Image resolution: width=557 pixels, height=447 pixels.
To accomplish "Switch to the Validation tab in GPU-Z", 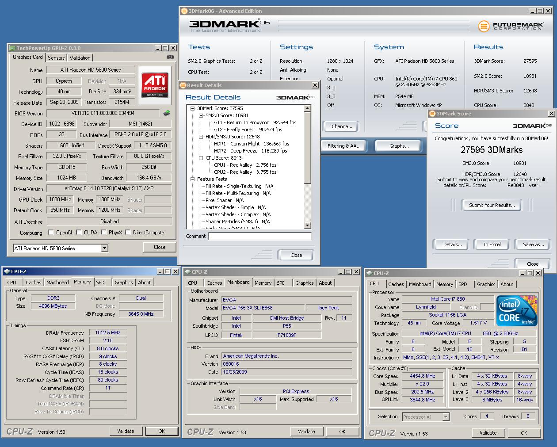I will [80, 58].
